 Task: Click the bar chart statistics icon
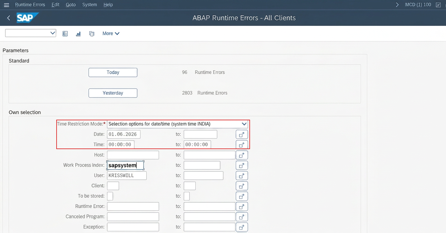pos(78,34)
